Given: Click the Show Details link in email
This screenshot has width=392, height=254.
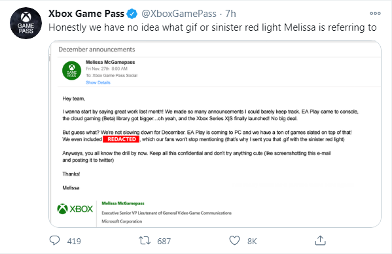Looking at the screenshot, I should pyautogui.click(x=98, y=82).
